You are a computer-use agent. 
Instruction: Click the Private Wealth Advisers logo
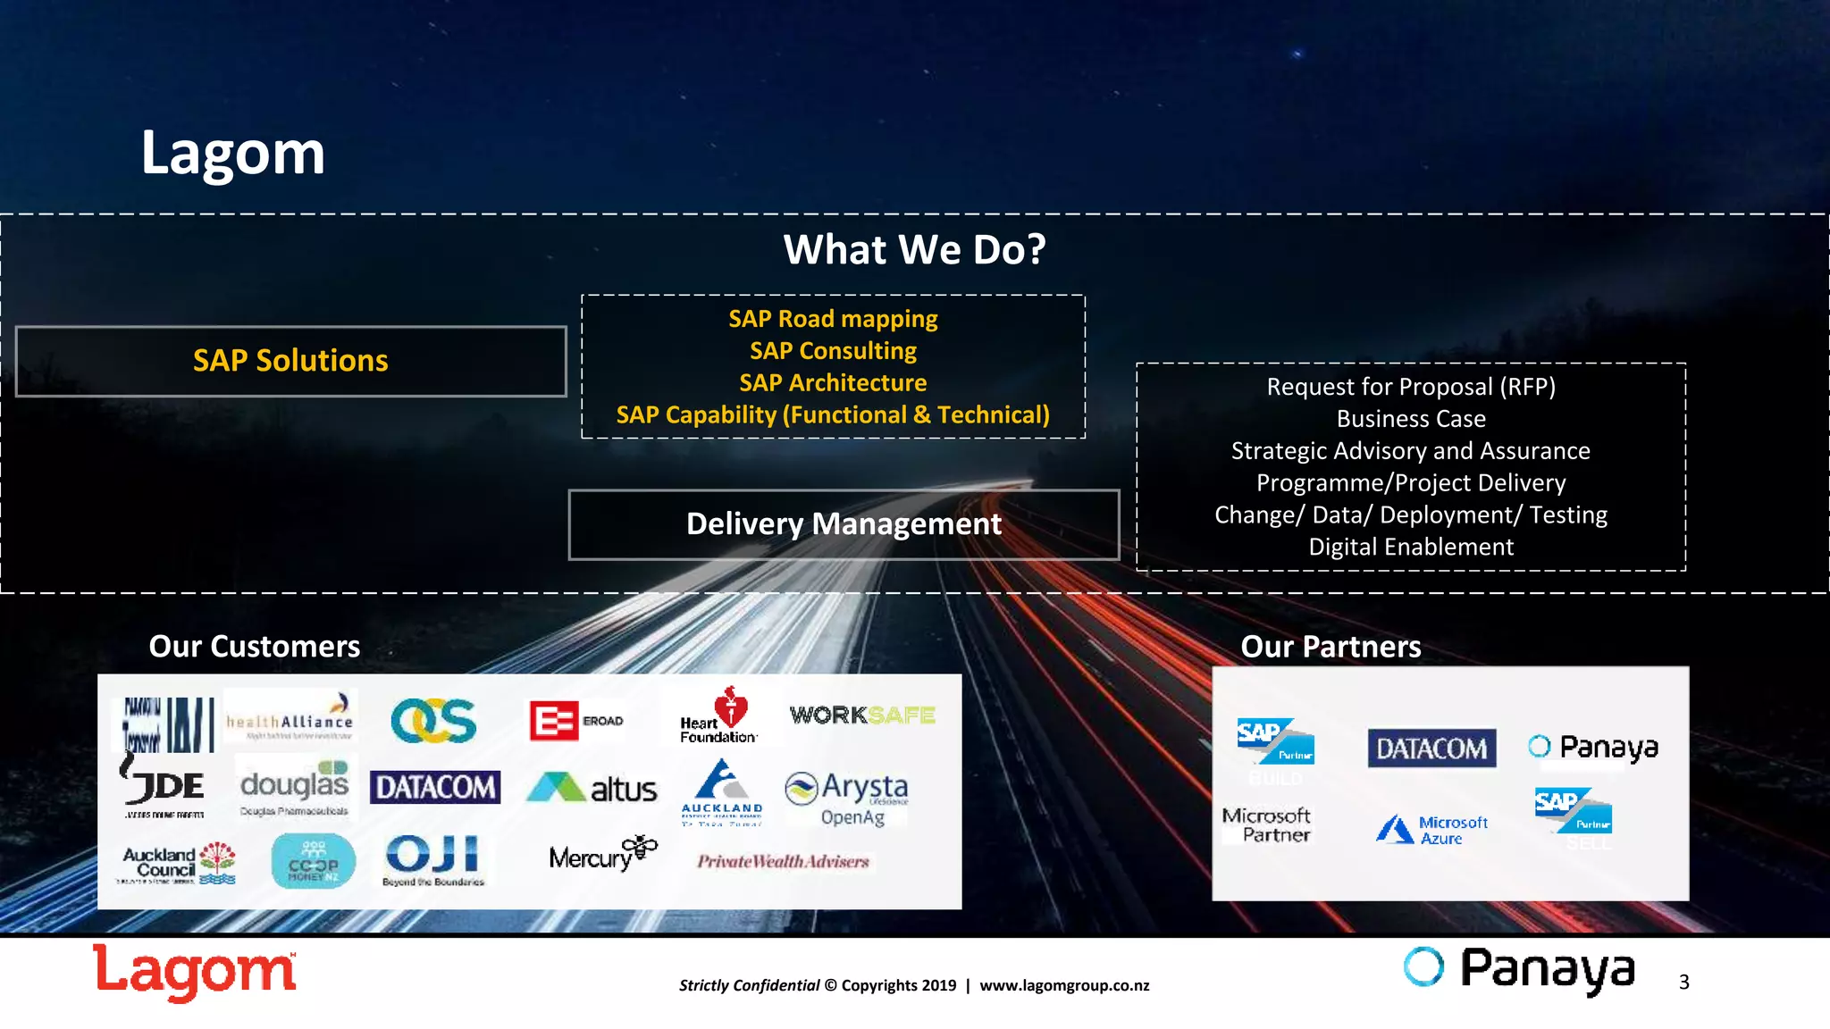tap(783, 861)
